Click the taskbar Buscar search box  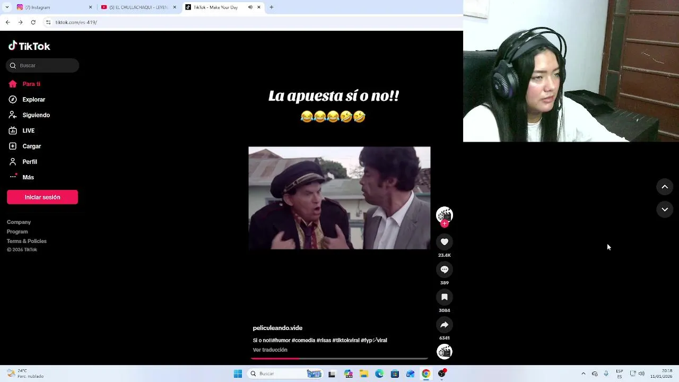(285, 374)
